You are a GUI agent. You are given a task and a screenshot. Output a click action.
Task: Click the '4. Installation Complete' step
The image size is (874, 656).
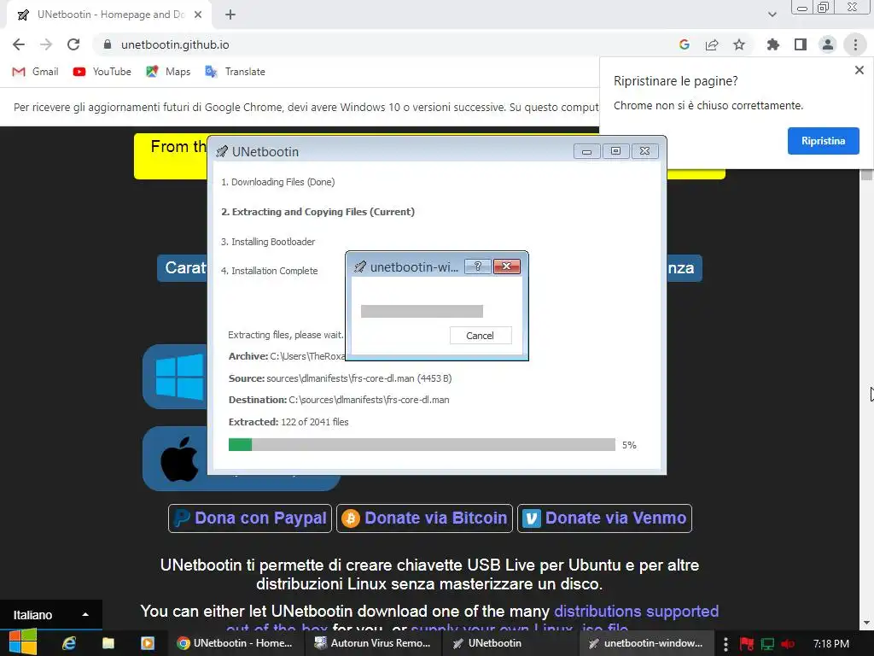(269, 271)
